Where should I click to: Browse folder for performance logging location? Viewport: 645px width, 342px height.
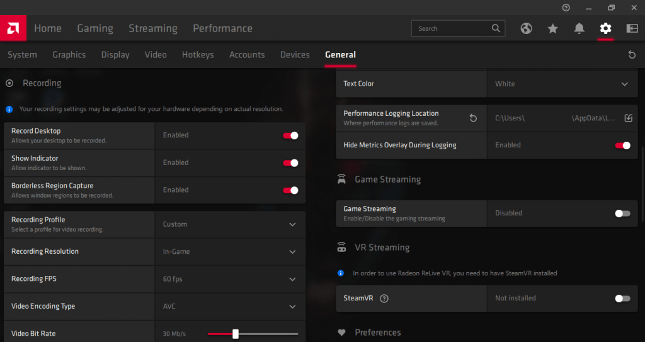[x=628, y=118]
